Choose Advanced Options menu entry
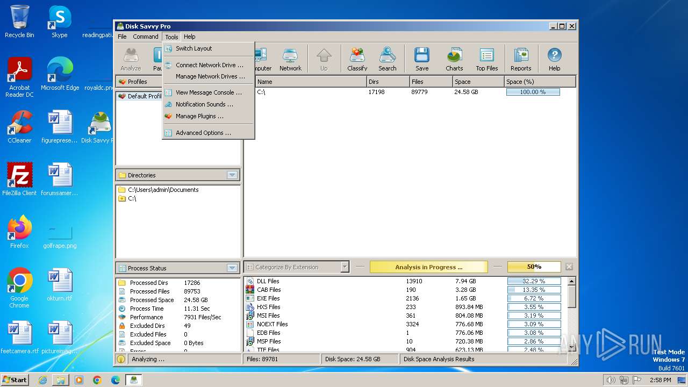This screenshot has width=688, height=387. pyautogui.click(x=209, y=133)
